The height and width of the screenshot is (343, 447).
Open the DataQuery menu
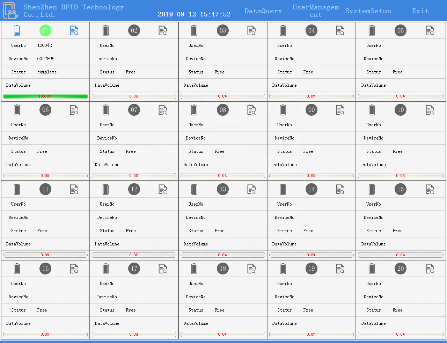point(263,11)
